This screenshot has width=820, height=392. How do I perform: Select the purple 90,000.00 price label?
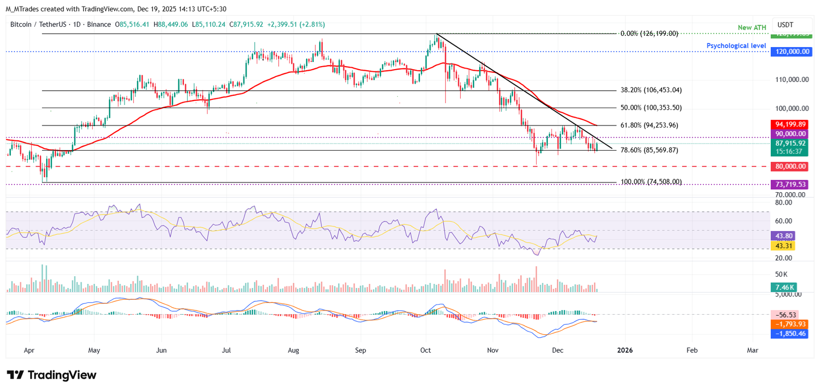click(x=790, y=134)
